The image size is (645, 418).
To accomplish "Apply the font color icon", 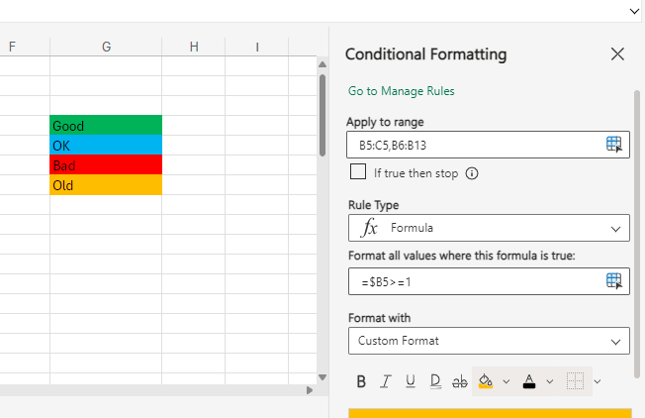I will 529,381.
